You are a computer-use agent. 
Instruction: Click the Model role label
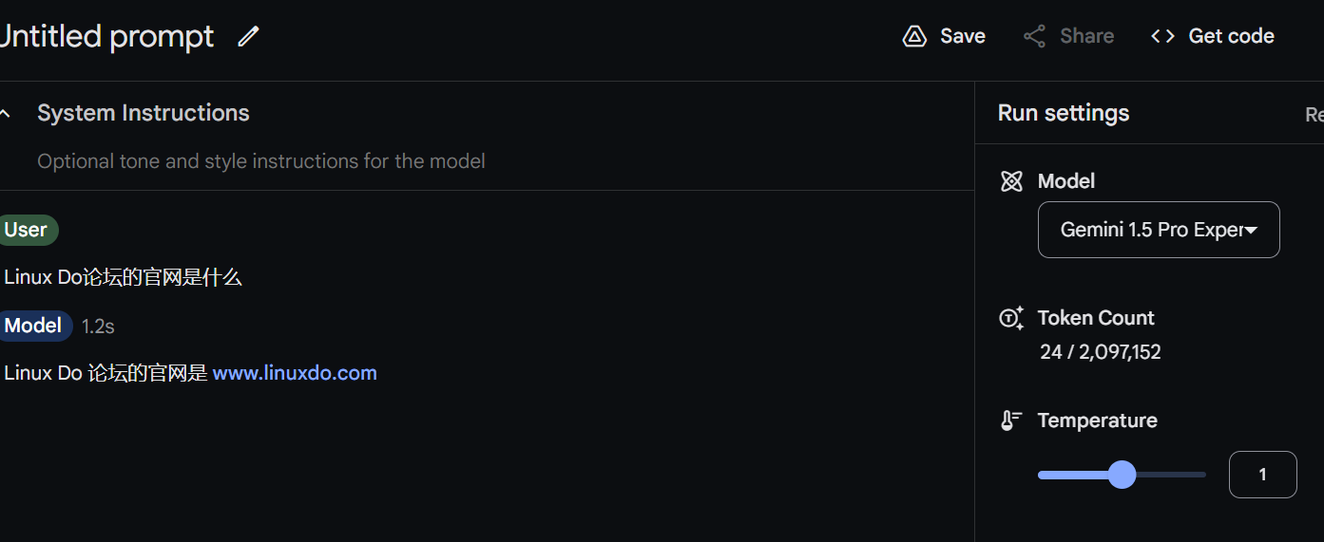point(33,326)
